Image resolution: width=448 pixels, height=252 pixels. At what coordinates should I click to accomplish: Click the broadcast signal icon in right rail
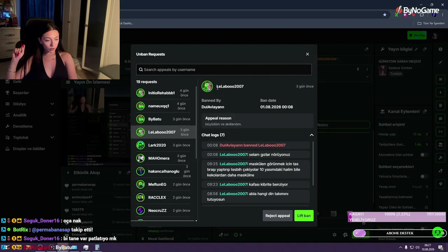[x=441, y=132]
